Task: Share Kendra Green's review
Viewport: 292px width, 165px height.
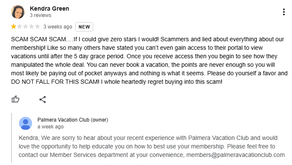Action: pos(43,100)
